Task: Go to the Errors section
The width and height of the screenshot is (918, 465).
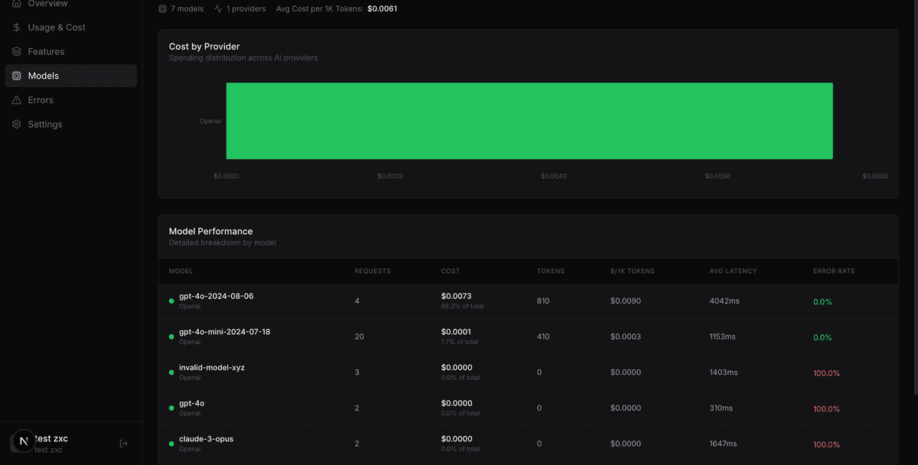Action: tap(41, 100)
